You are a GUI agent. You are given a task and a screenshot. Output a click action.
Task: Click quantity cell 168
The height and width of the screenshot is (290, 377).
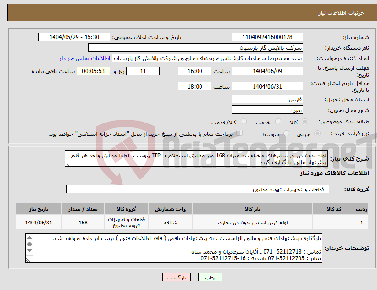83,223
